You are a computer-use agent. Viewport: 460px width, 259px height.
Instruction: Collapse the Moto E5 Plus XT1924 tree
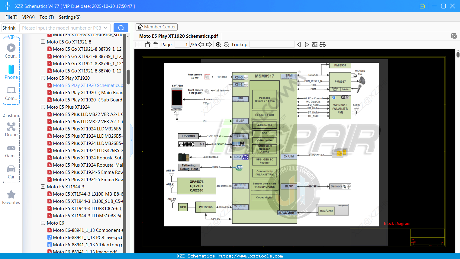(x=43, y=107)
